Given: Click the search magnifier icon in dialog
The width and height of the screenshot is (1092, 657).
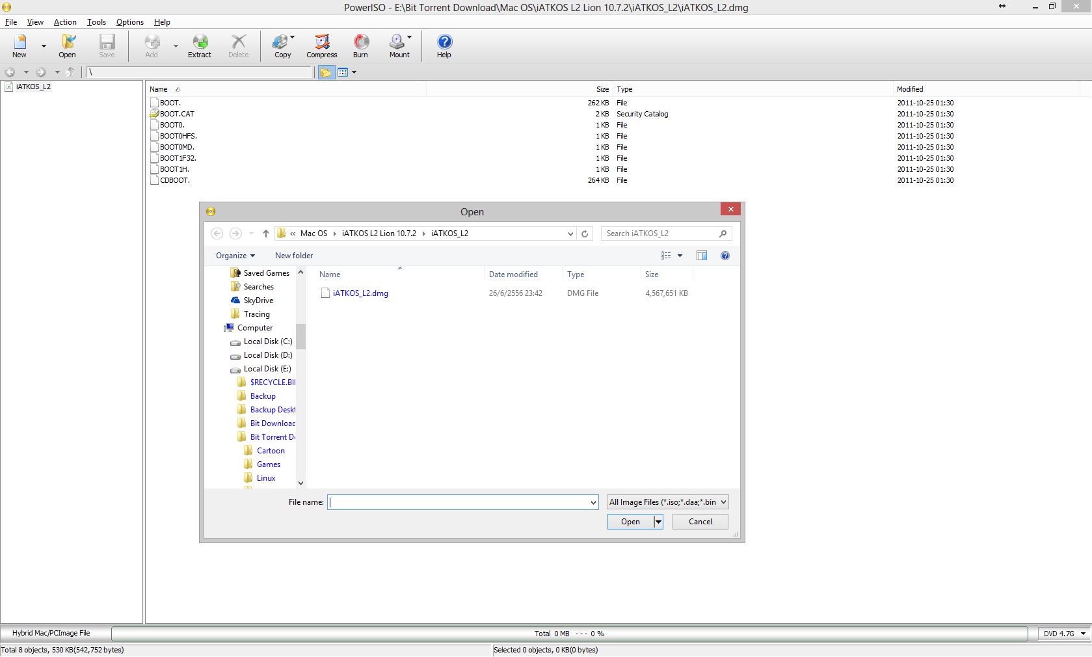Looking at the screenshot, I should pyautogui.click(x=723, y=234).
